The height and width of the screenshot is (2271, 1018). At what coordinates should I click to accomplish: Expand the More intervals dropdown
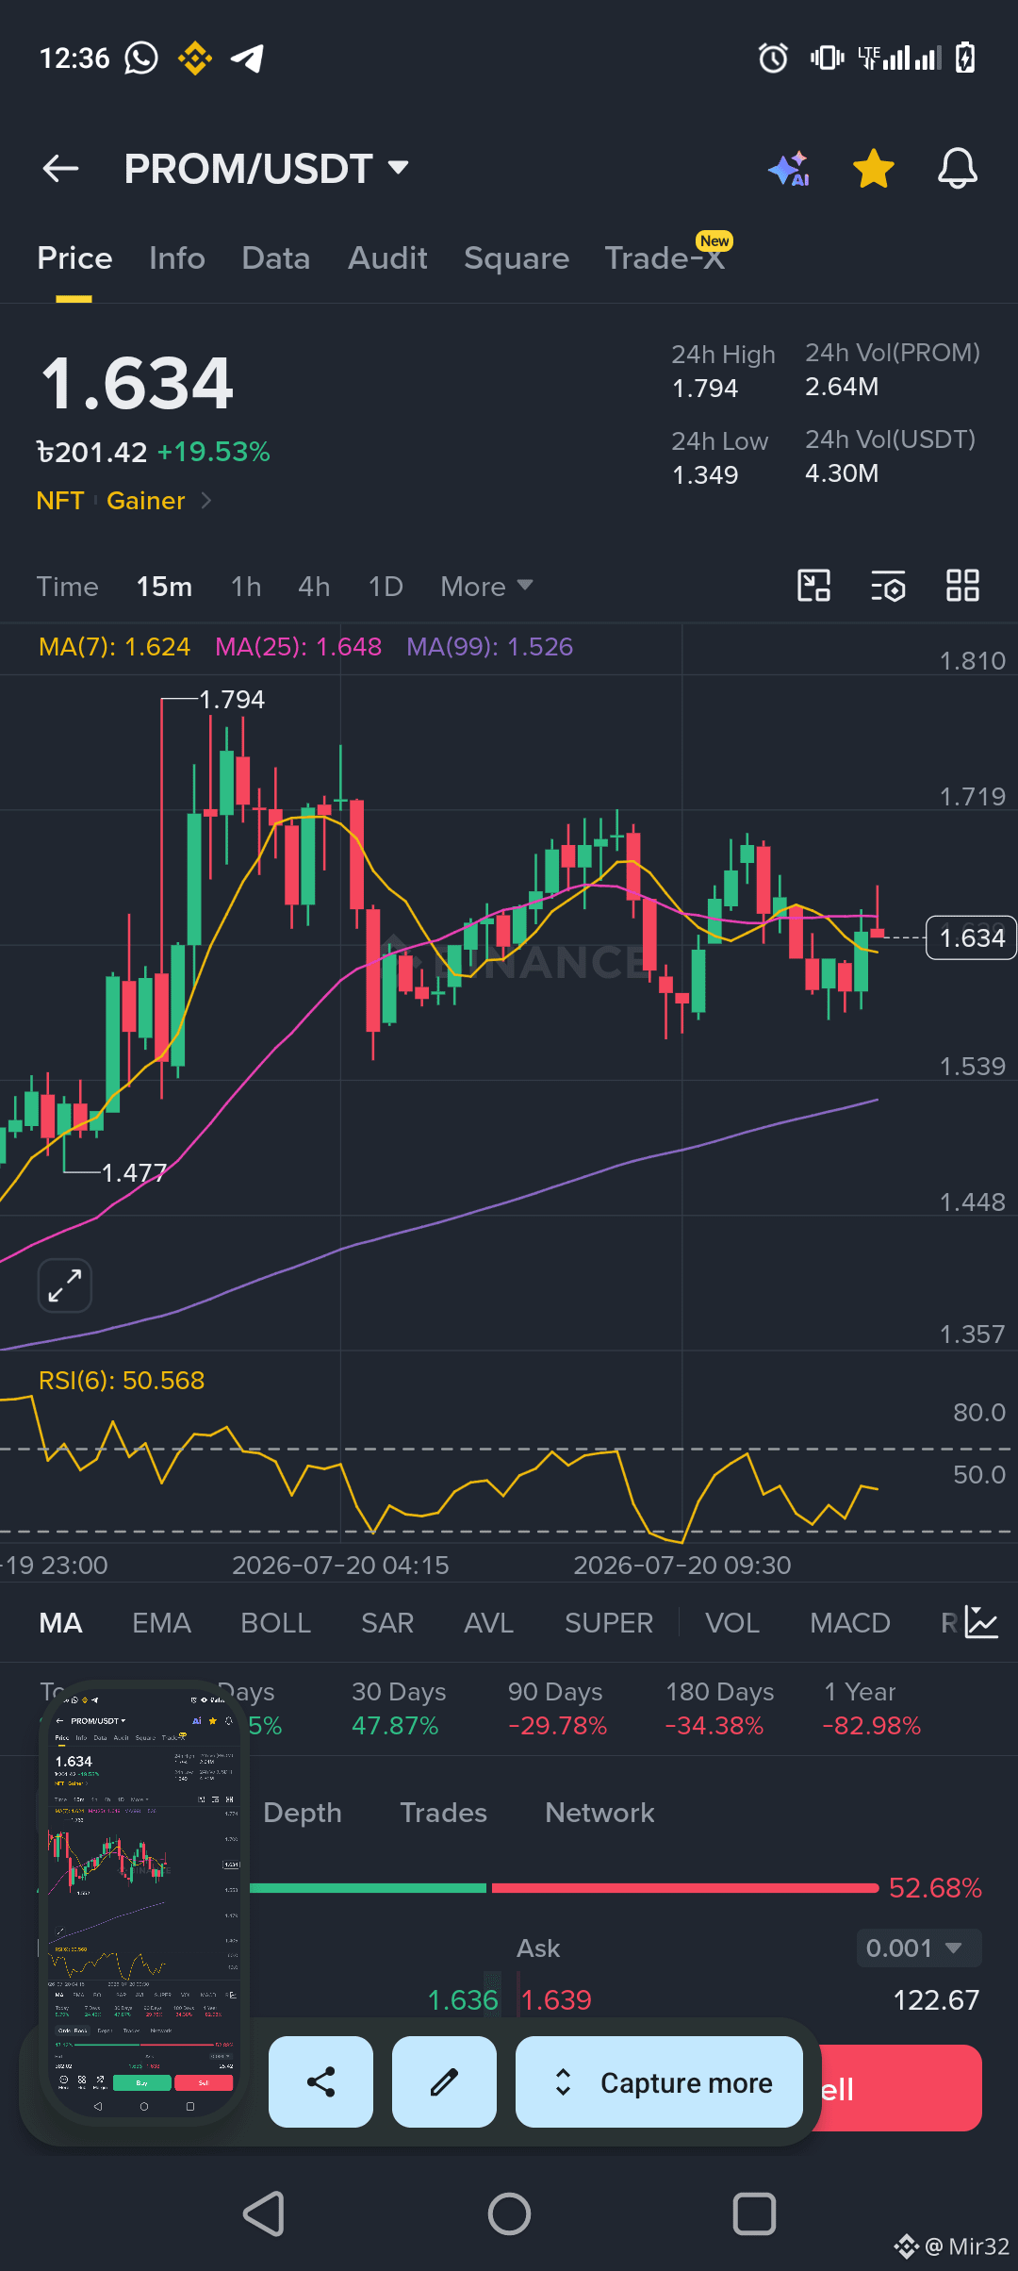point(486,587)
